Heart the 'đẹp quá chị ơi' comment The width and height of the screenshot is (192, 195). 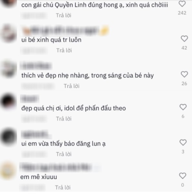click(x=183, y=107)
